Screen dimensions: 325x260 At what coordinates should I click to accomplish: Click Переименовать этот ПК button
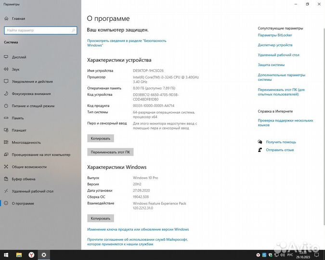pos(110,152)
